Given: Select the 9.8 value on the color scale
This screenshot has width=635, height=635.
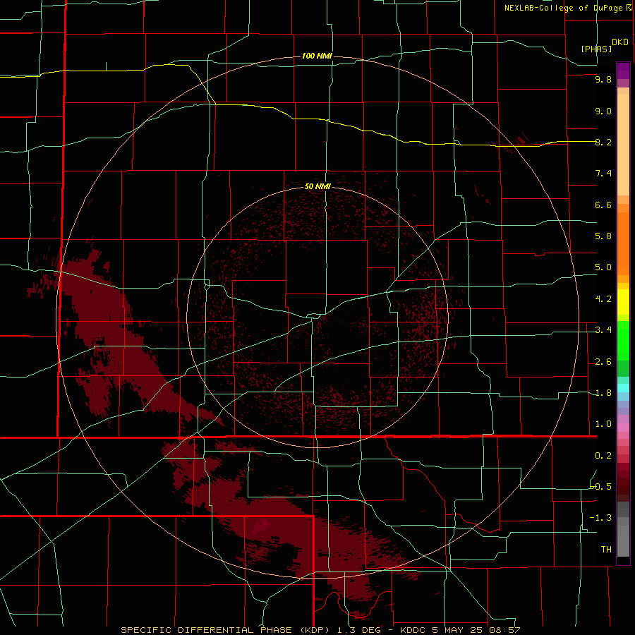Looking at the screenshot, I should [603, 79].
